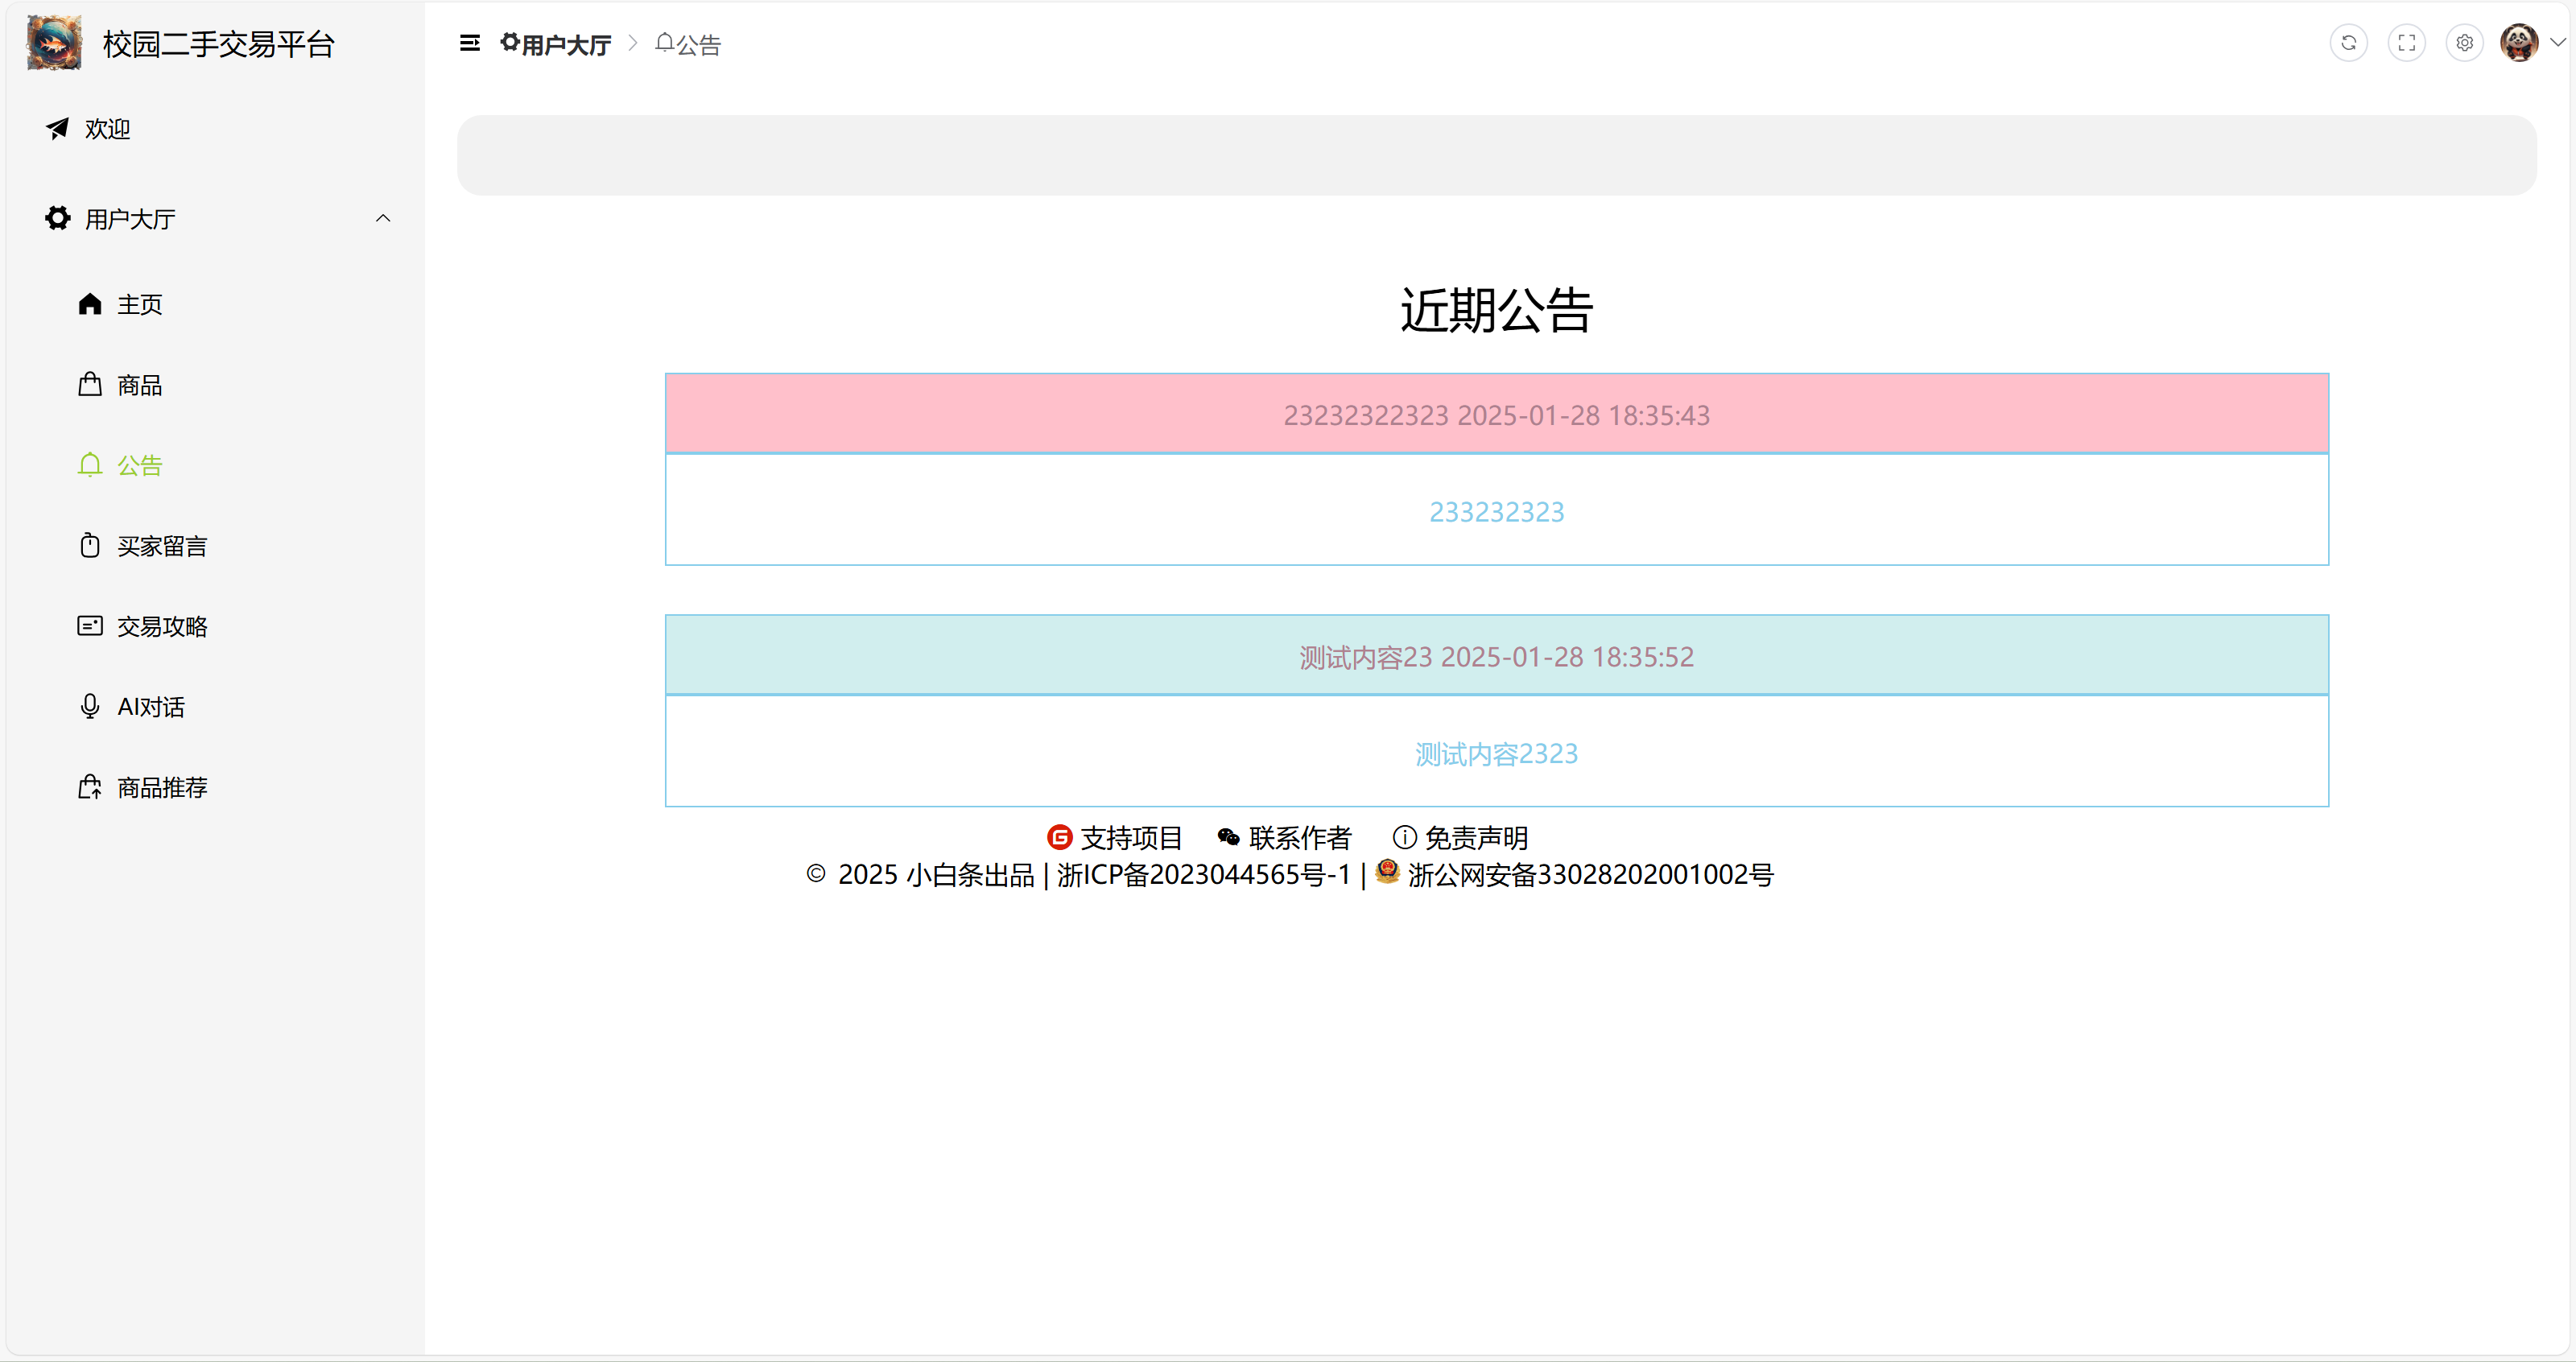Viewport: 2576px width, 1362px height.
Task: Click the pink announcement header 23232322323
Action: (x=1496, y=414)
